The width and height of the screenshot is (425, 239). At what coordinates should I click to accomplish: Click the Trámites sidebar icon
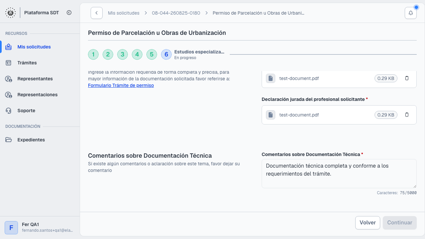(x=9, y=63)
